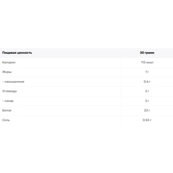The width and height of the screenshot is (173, 173).
Task: Click the '3 г' value in the сахар row
Action: pos(147,101)
